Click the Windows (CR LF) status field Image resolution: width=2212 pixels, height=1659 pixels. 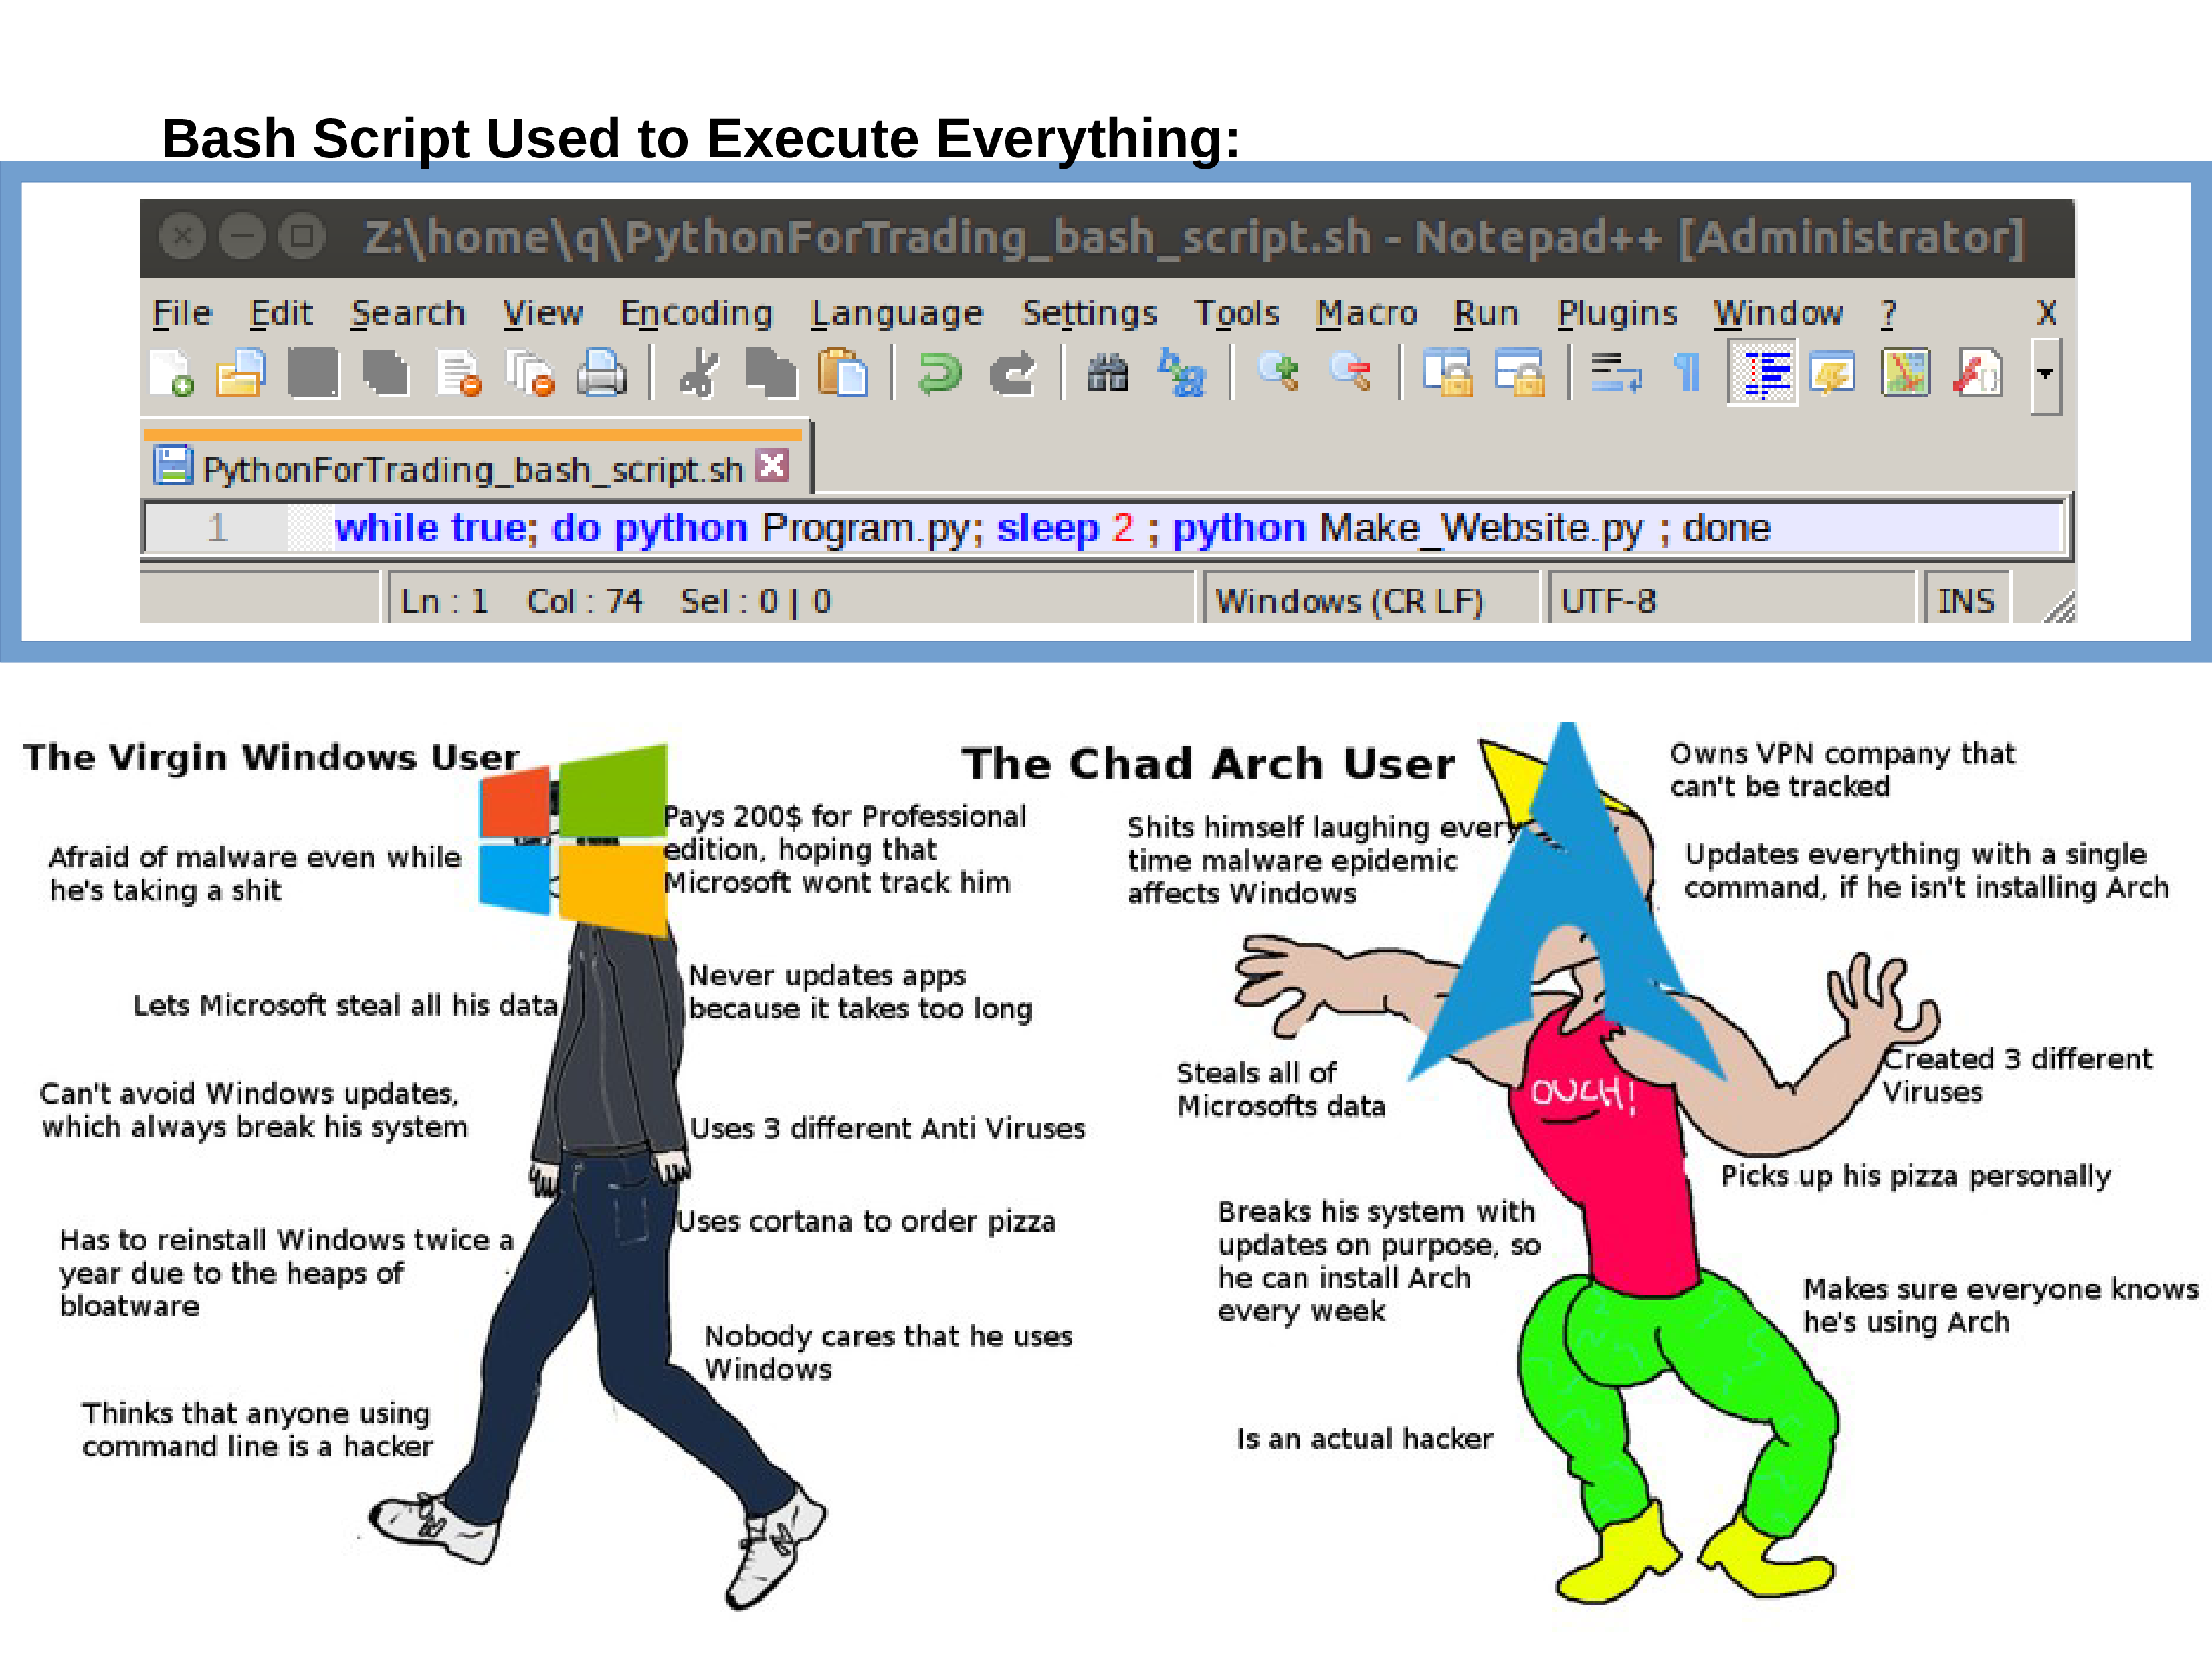point(1349,601)
